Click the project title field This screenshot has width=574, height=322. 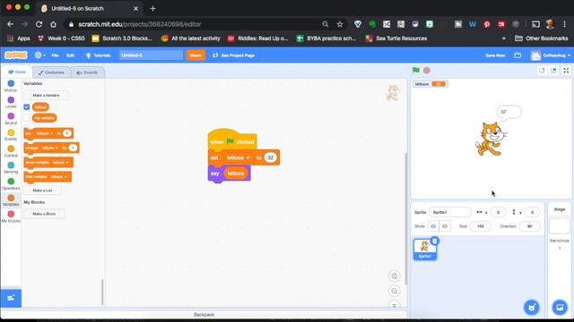pos(152,55)
